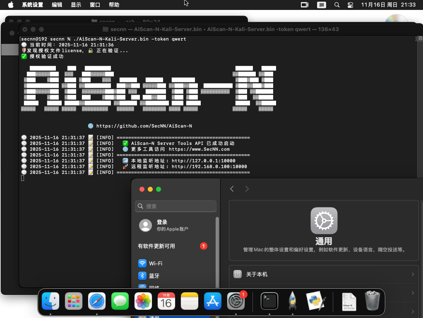Screen dimensions: 423x318
Task: Open Finder from the Dock
Action: [50, 301]
